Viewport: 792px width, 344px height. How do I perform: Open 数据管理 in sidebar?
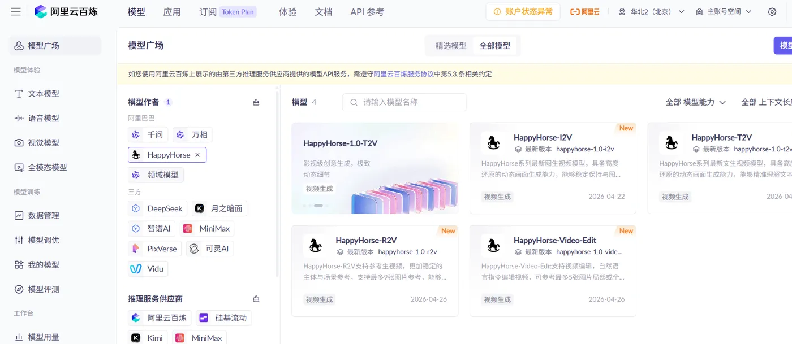point(55,216)
